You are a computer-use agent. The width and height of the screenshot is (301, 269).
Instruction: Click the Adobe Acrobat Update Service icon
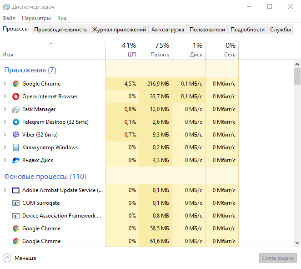(x=16, y=190)
